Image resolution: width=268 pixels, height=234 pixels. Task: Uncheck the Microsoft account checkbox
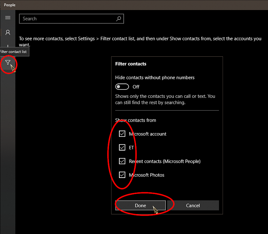click(122, 134)
